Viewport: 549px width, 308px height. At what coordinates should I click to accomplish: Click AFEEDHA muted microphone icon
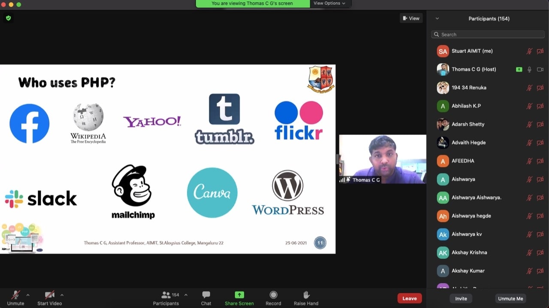529,161
